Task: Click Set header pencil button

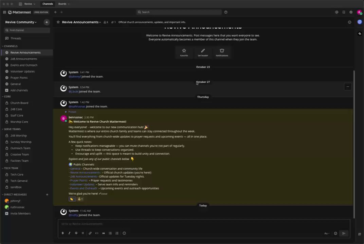Action: point(203,52)
